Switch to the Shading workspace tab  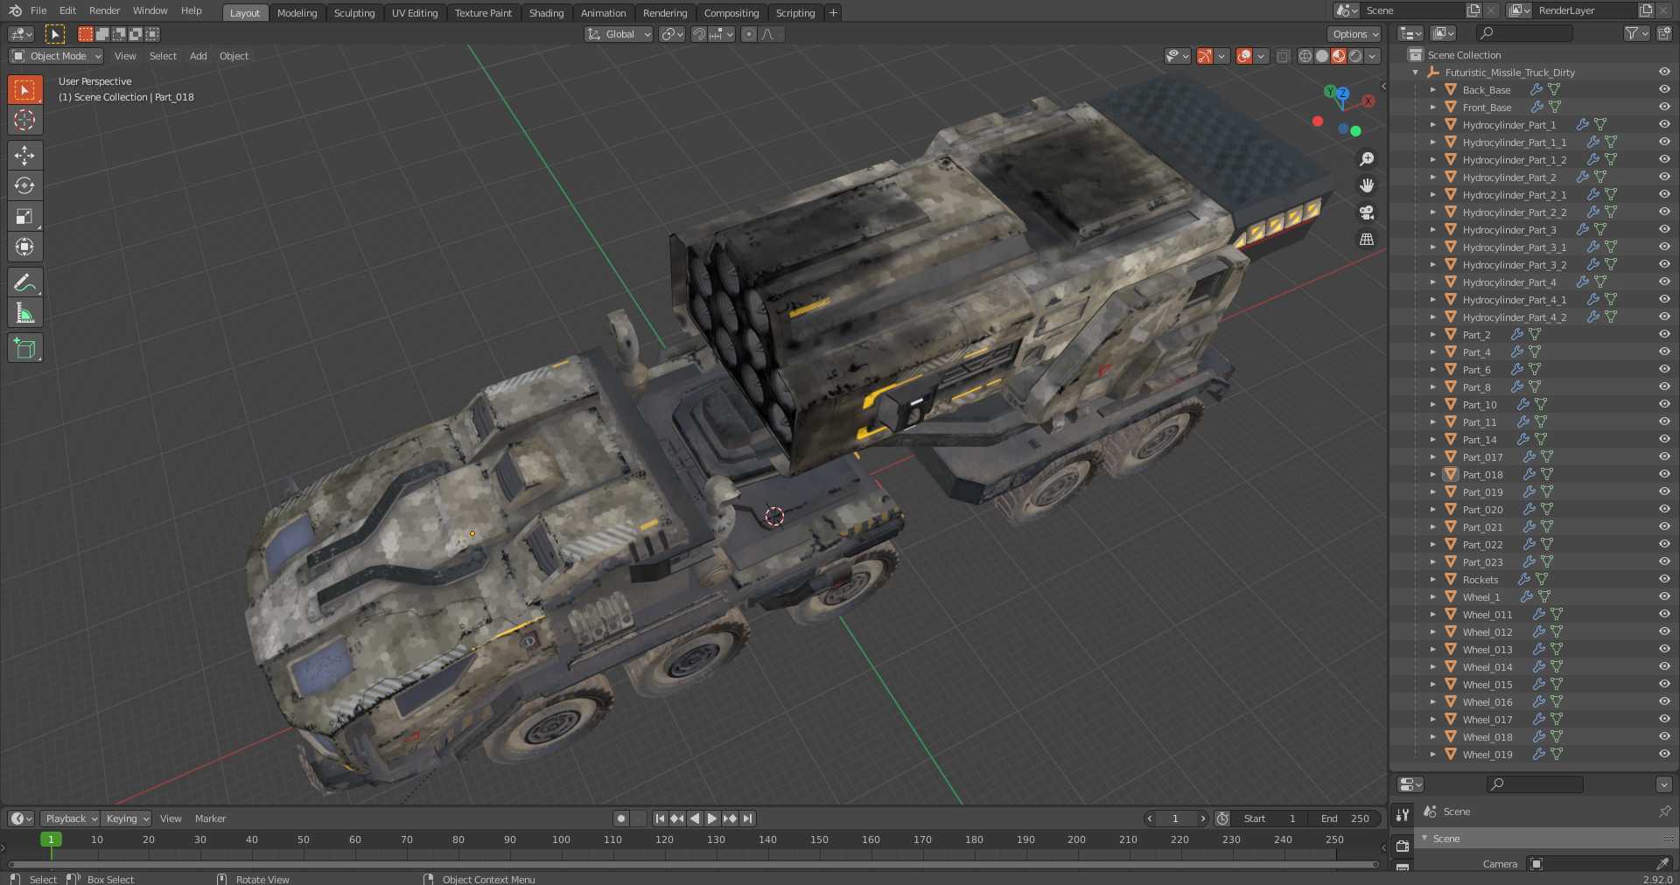[546, 13]
